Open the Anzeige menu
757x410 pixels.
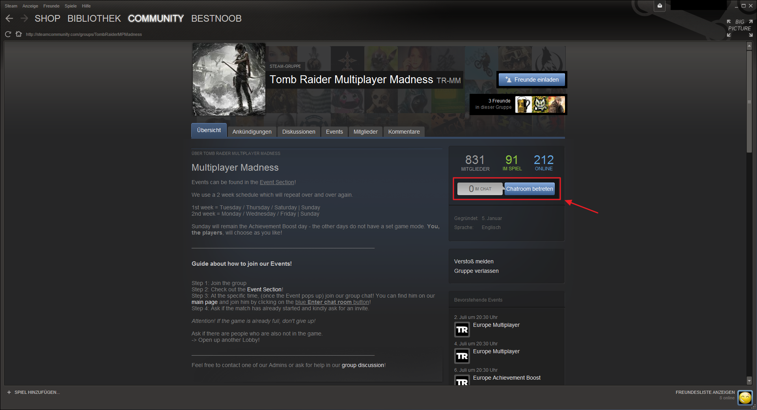(x=30, y=6)
